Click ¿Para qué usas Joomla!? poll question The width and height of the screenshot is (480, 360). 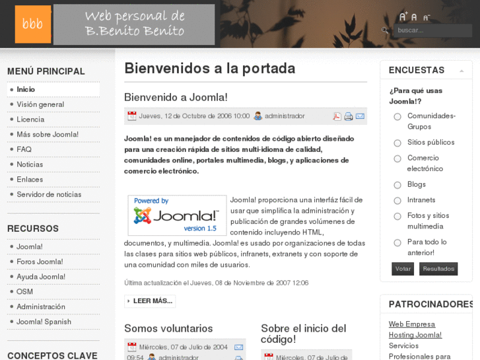point(416,96)
